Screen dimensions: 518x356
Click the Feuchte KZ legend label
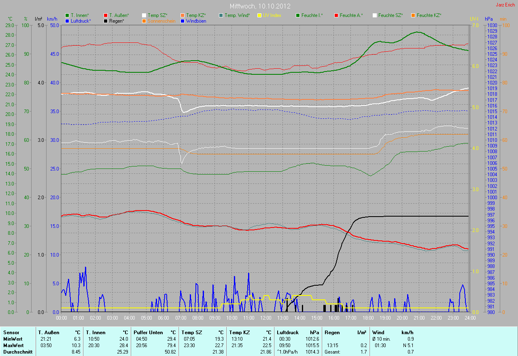(429, 15)
